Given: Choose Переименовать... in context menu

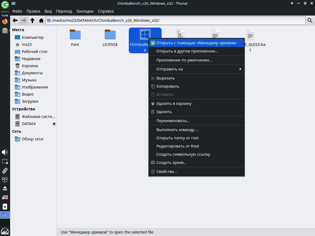Looking at the screenshot, I should [197, 121].
